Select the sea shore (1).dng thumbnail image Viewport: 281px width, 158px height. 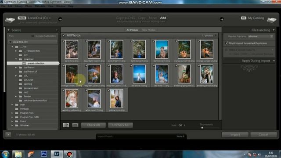click(139, 74)
